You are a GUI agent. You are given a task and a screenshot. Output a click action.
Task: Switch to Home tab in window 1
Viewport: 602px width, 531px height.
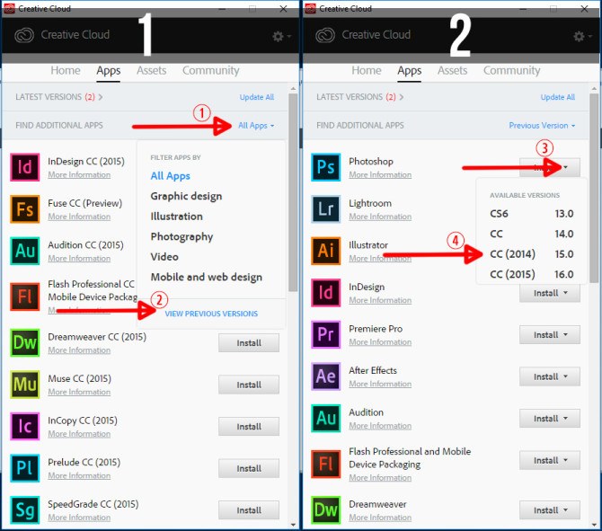(x=66, y=71)
